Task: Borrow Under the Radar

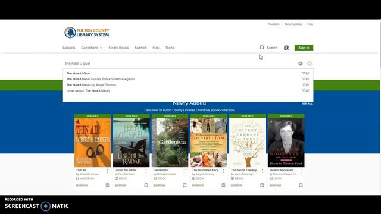Action: click(x=120, y=185)
